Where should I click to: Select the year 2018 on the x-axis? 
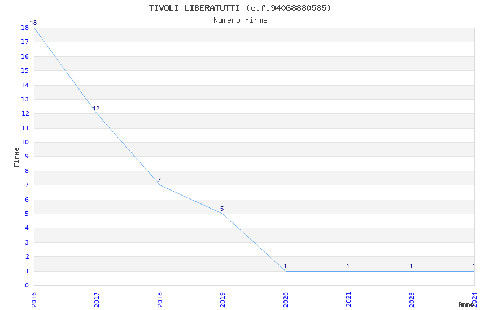pos(160,299)
